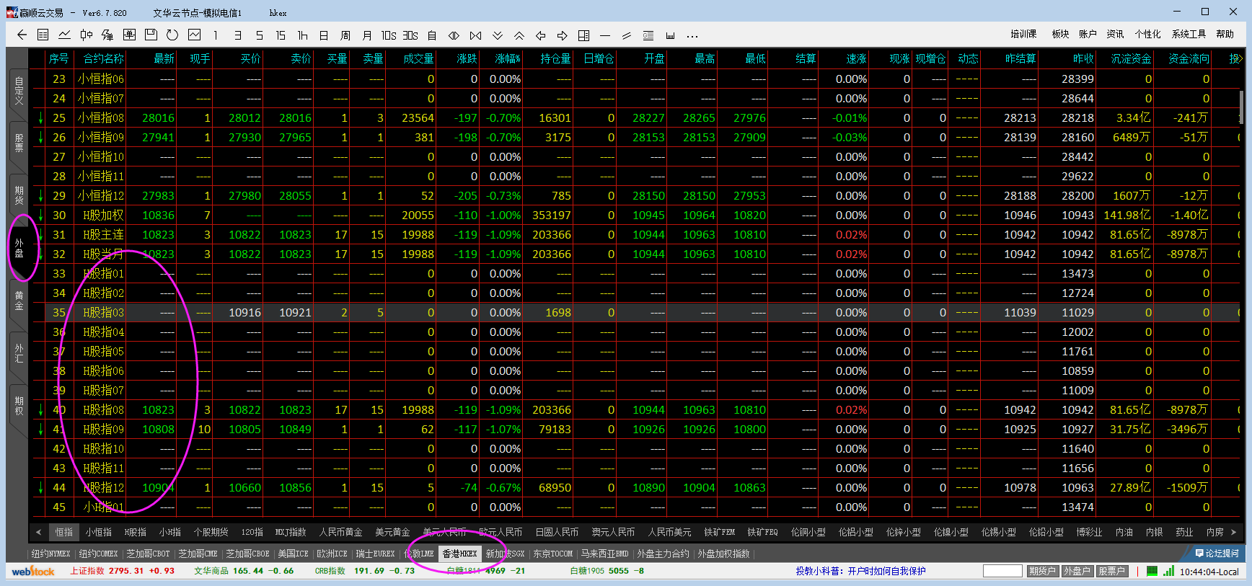The height and width of the screenshot is (586, 1252).
Task: Select the 1h period toolbar icon
Action: pos(302,35)
